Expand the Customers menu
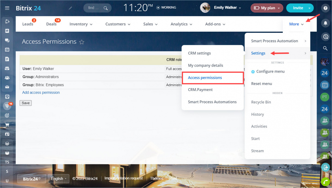This screenshot has height=188, width=332. pyautogui.click(x=118, y=24)
